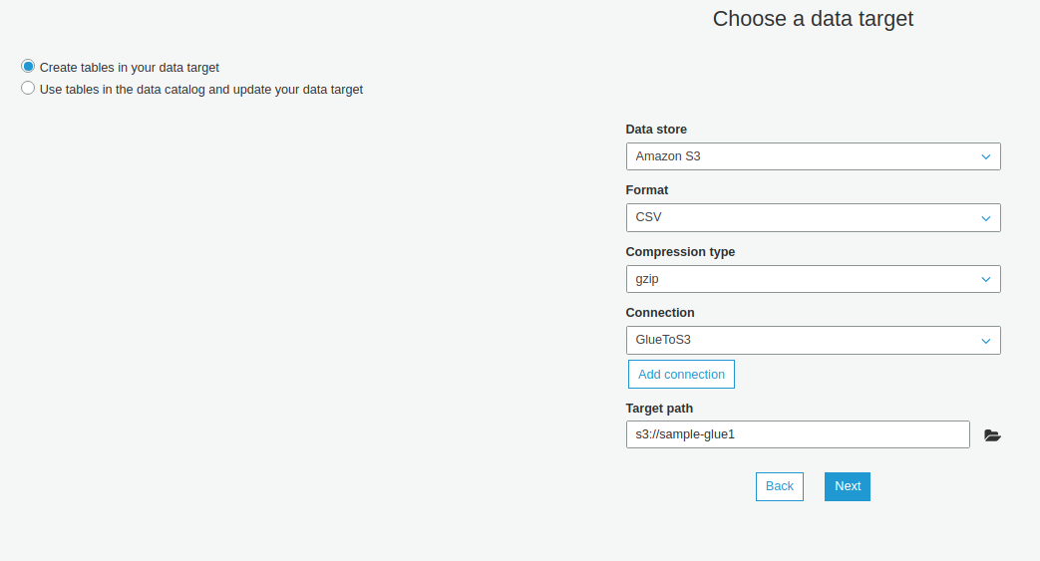Select Use tables in the data catalog option
Image resolution: width=1040 pixels, height=561 pixels.
point(28,89)
